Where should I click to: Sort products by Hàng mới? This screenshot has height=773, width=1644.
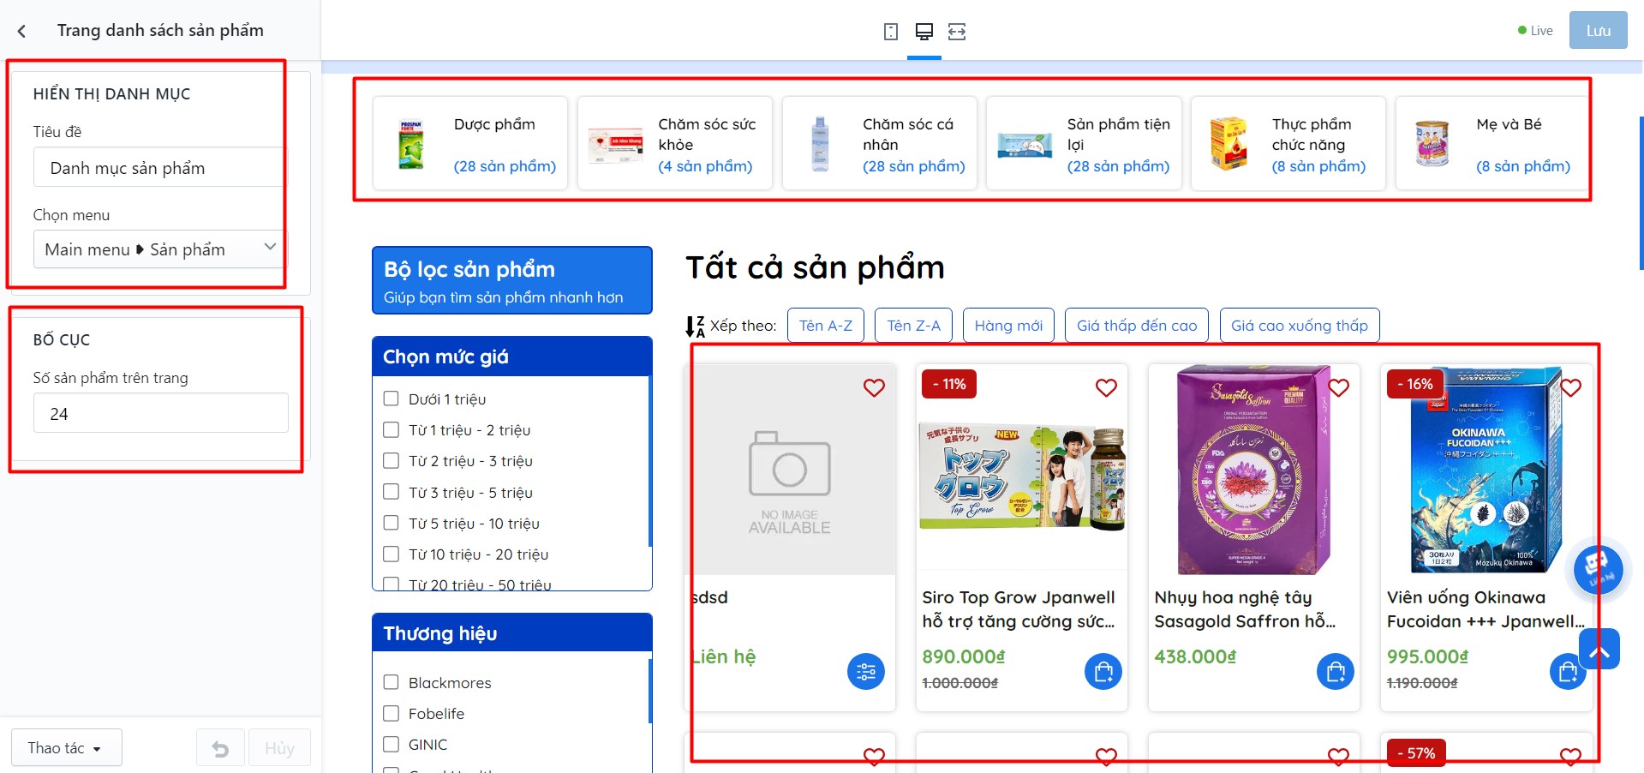pyautogui.click(x=1008, y=326)
